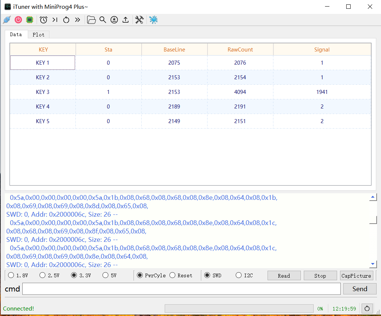This screenshot has height=316, width=381.
Task: Click the CapPicture button
Action: tap(356, 276)
